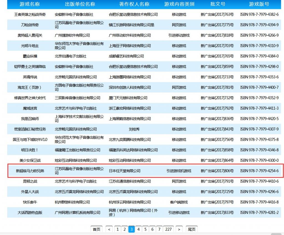Click the 出版单位名称 column header

(x=80, y=4)
